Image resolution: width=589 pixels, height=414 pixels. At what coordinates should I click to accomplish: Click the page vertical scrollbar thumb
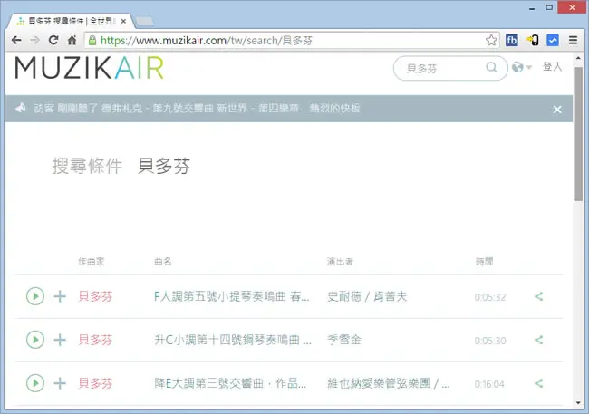(578, 134)
